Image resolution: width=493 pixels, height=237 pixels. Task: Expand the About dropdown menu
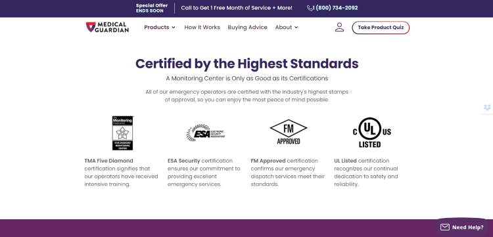287,28
